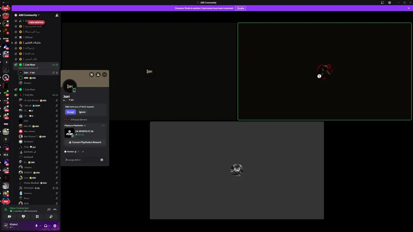The width and height of the screenshot is (413, 232).
Task: Open Discord inbox icon in title bar
Action: [x=382, y=3]
